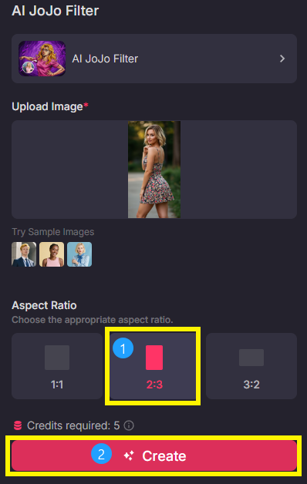Screen dimensions: 307x484
Task: Click the uploaded woman photo preview
Action: [x=154, y=170]
